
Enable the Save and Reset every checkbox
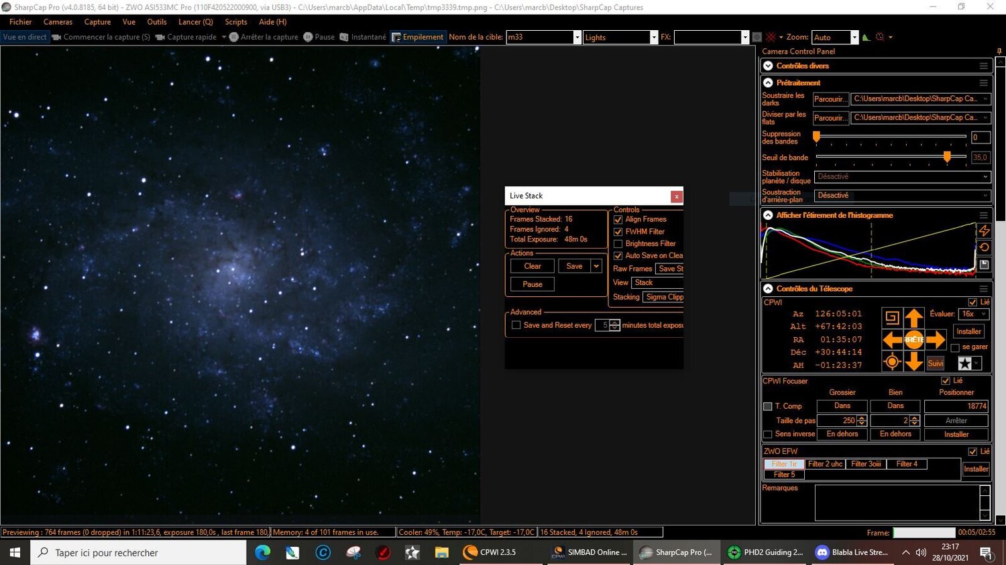[516, 325]
